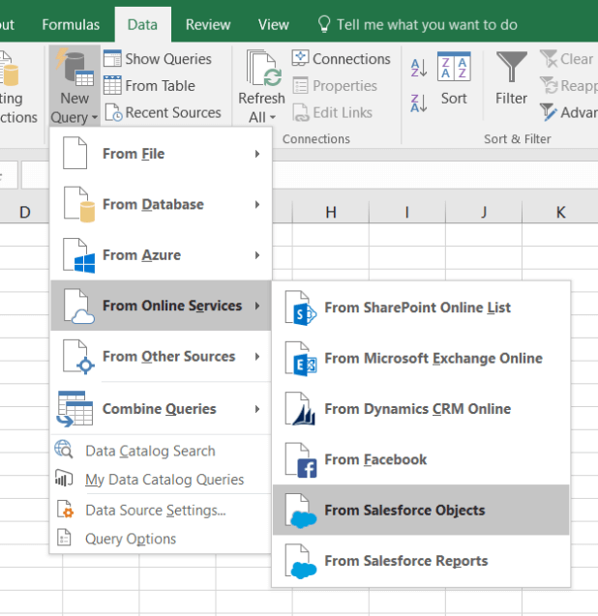Expand the From Database submenu arrow
Screen dimensions: 598x616
tap(257, 205)
